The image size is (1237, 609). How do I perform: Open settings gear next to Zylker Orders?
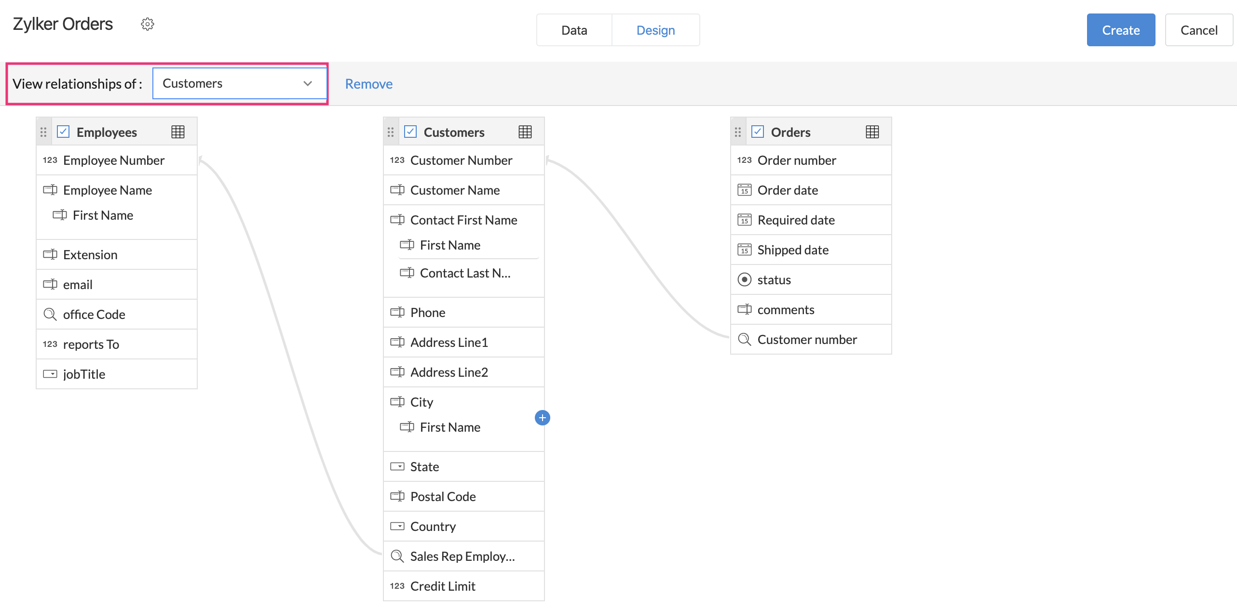click(x=147, y=24)
